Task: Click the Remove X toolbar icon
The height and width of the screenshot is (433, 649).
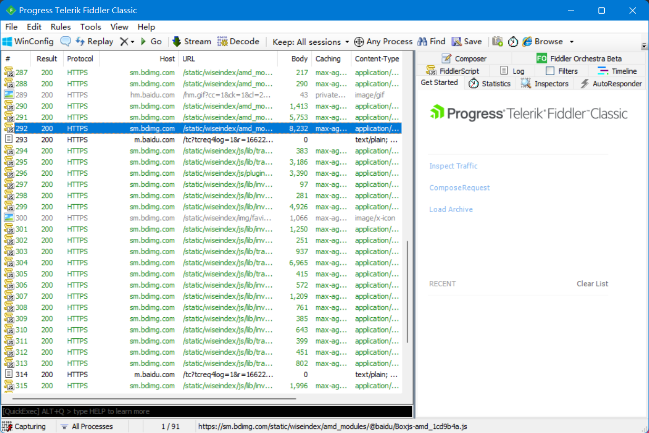Action: [124, 42]
